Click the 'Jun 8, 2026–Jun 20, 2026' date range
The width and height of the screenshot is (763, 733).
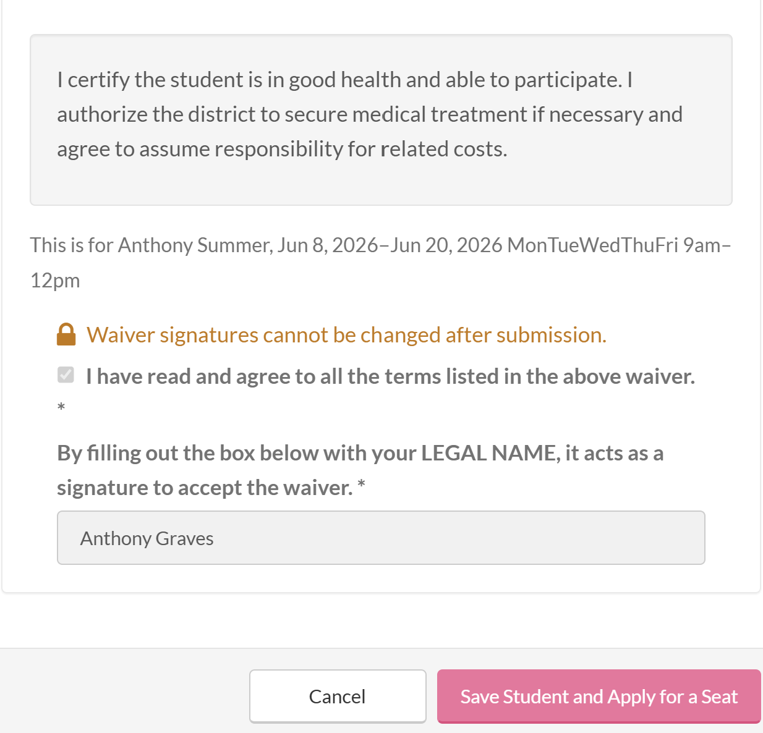pos(390,245)
